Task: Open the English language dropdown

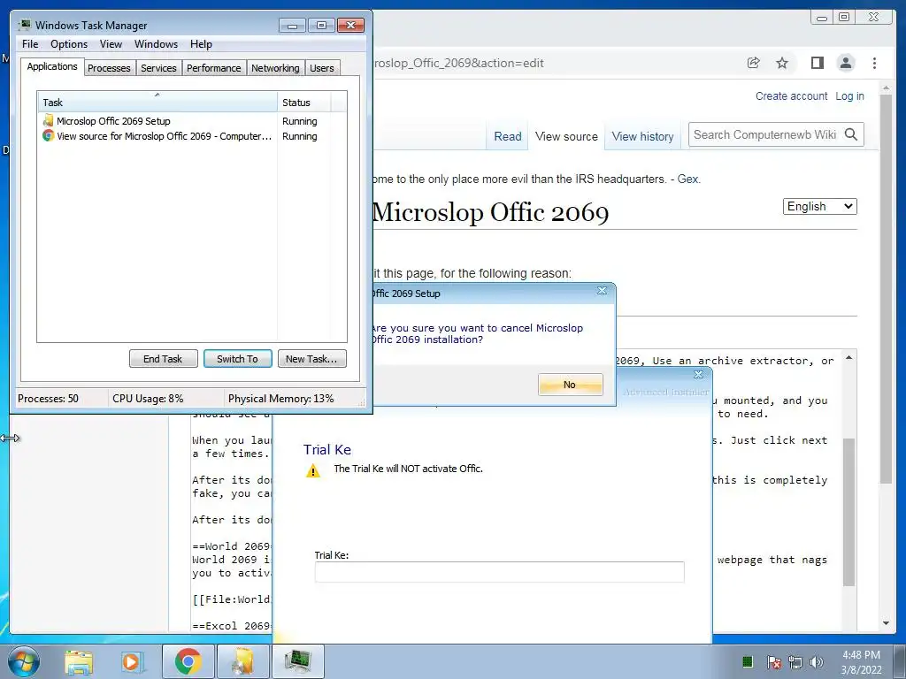Action: (x=819, y=207)
